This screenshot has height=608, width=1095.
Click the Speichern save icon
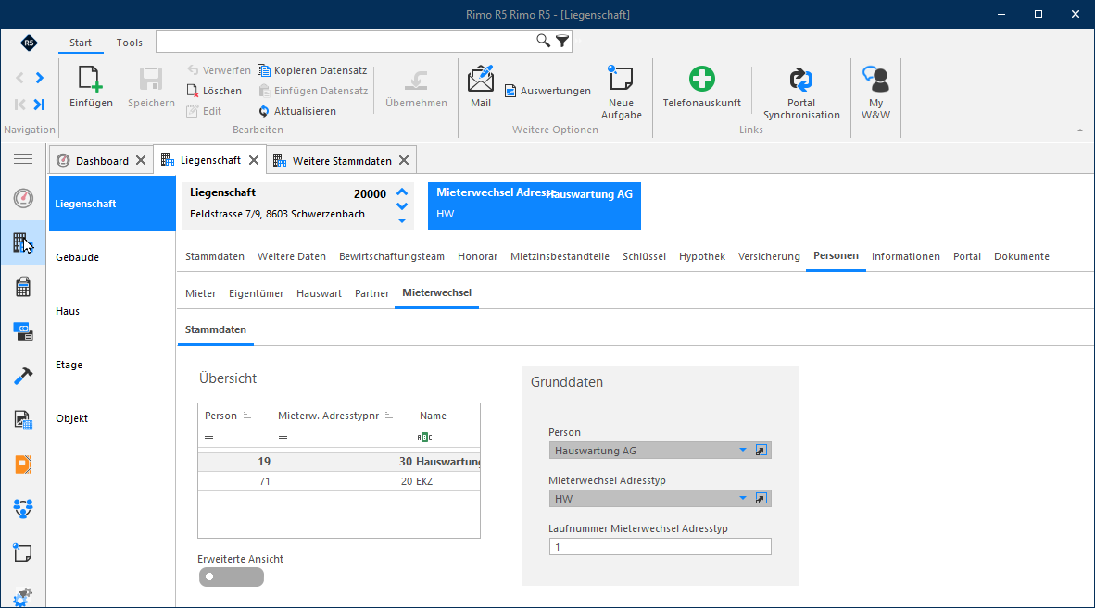coord(151,80)
